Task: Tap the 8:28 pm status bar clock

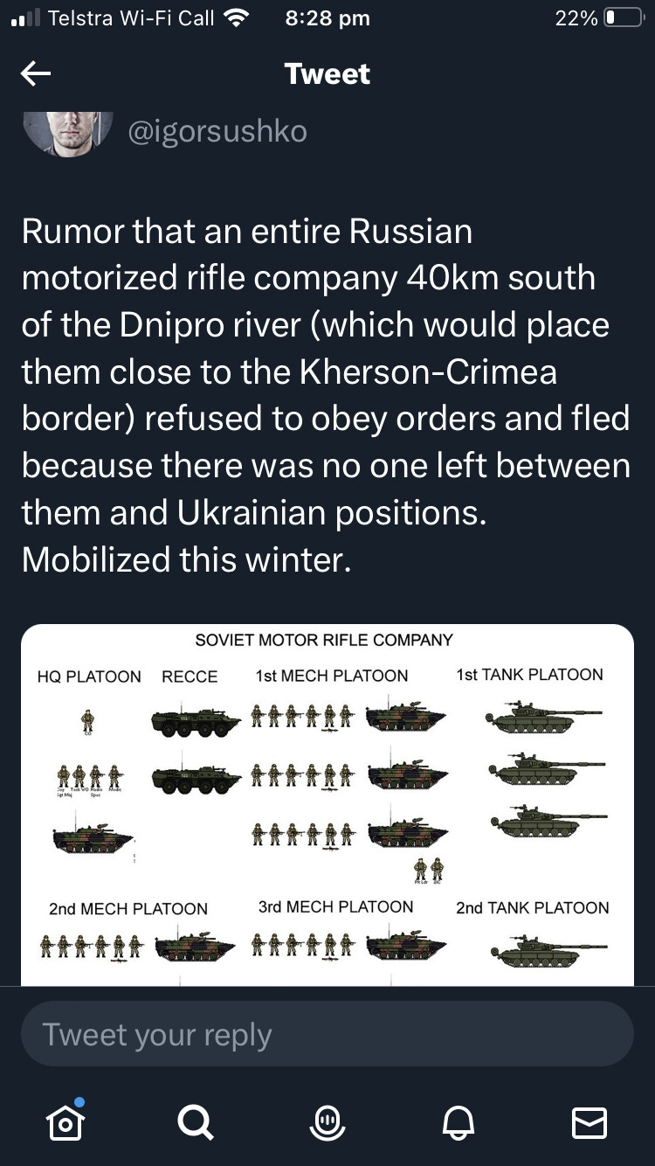Action: pos(327,17)
